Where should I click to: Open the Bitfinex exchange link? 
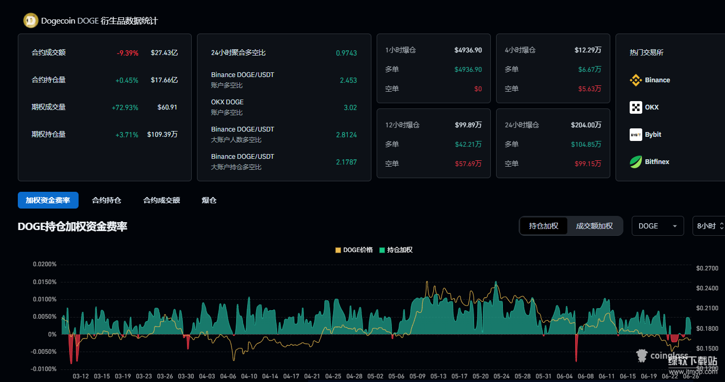coord(650,162)
